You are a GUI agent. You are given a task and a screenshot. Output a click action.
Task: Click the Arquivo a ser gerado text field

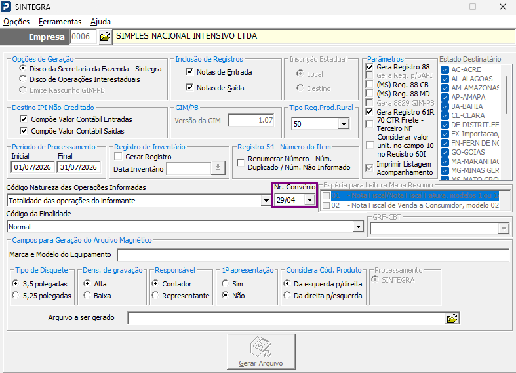click(286, 318)
